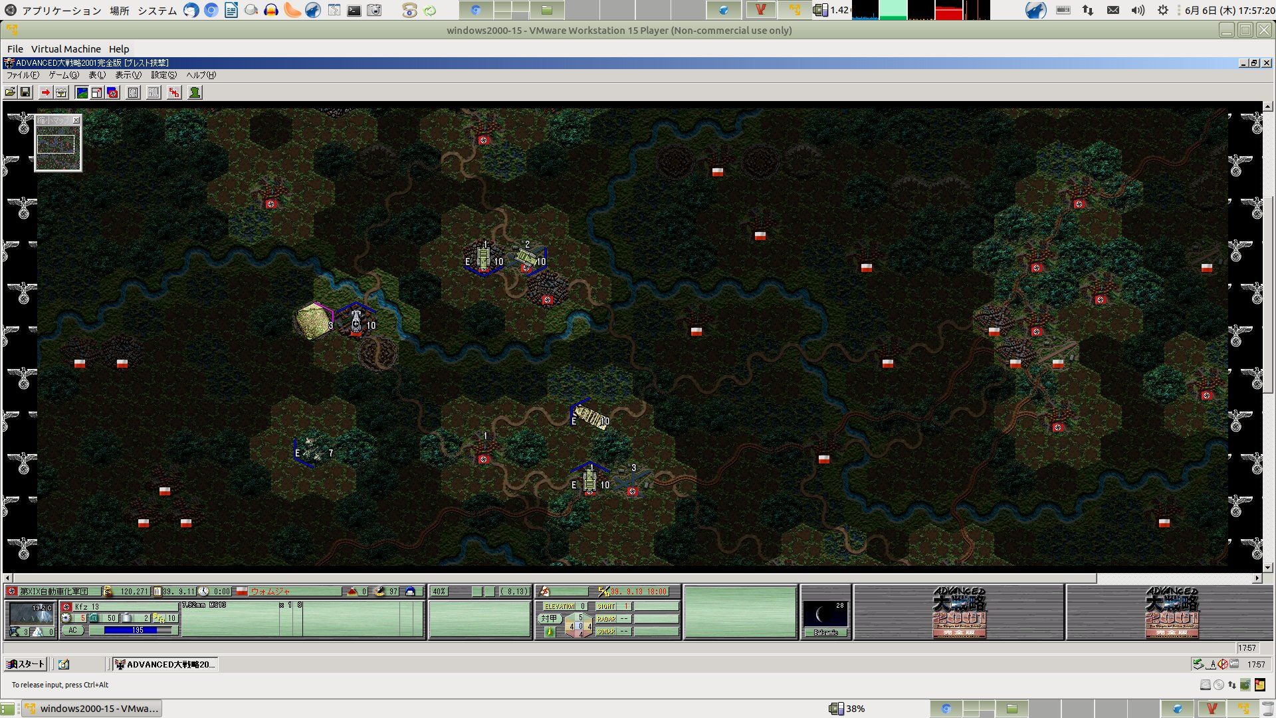Screen dimensions: 1276x718
Task: Open the volume control in system tray
Action: [1138, 10]
